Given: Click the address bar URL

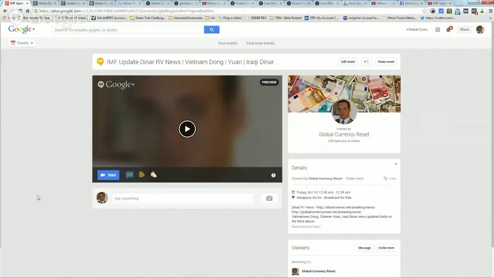Looking at the screenshot, I should (127, 11).
